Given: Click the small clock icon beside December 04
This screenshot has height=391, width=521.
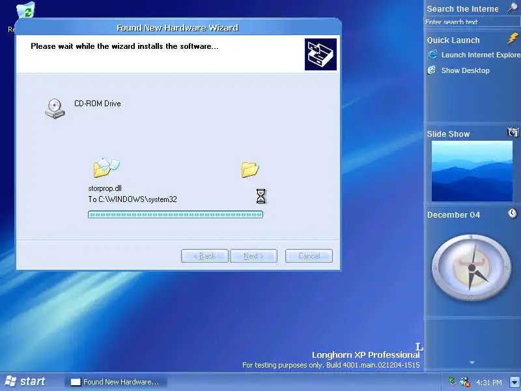Looking at the screenshot, I should (513, 213).
